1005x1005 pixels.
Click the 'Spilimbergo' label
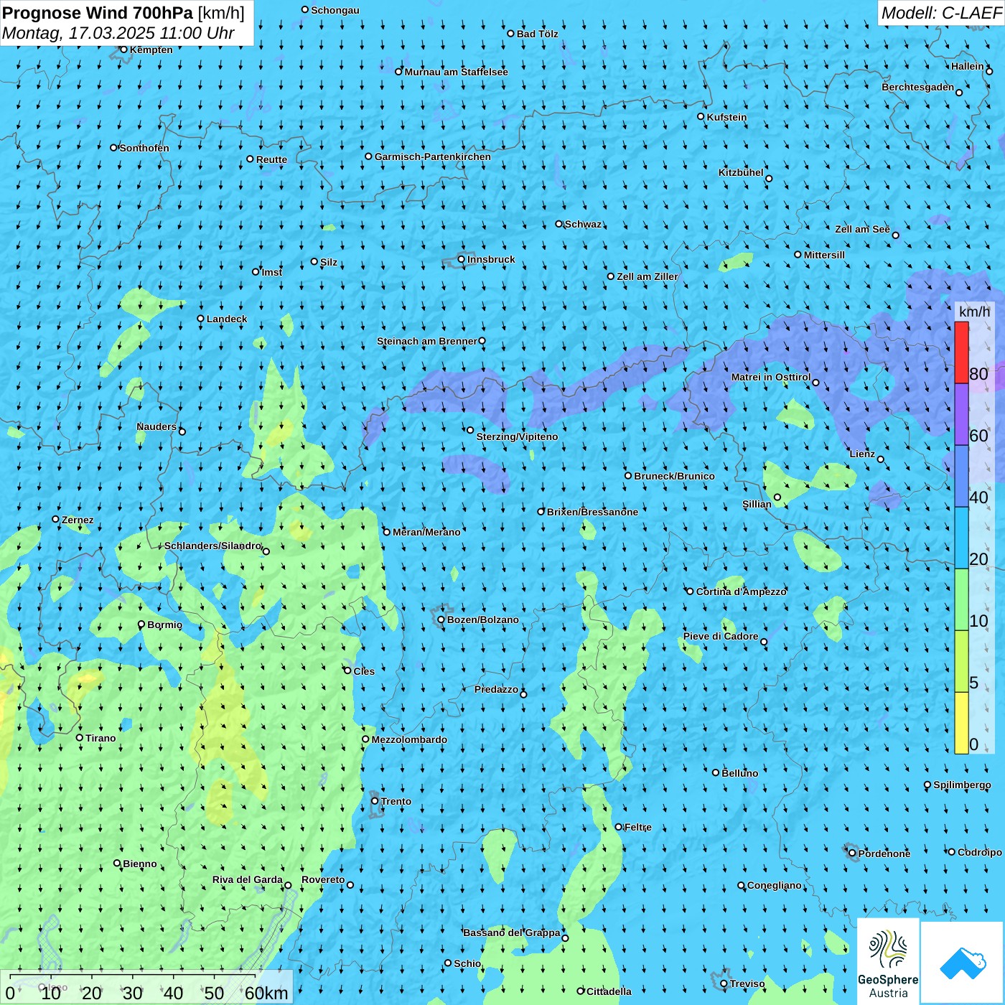[963, 785]
